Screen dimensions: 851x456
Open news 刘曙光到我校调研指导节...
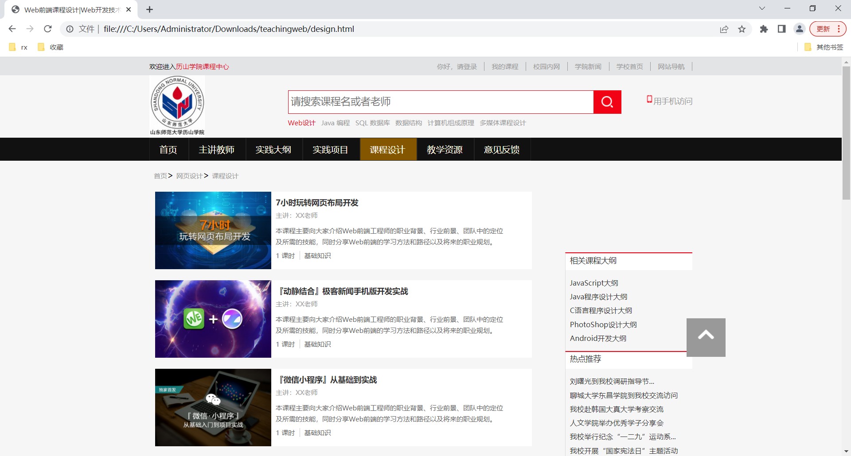(x=612, y=381)
